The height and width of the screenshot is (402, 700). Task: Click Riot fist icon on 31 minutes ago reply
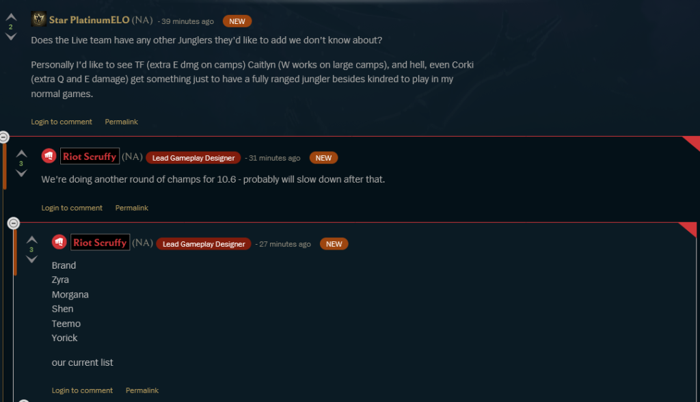49,156
